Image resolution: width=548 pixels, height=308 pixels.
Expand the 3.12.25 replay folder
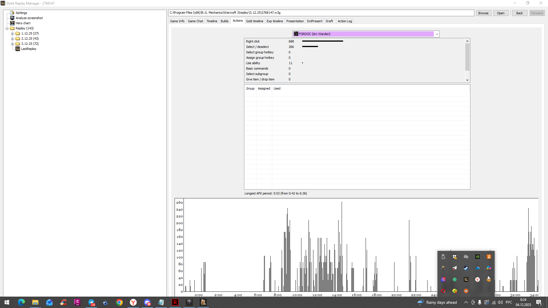point(13,44)
